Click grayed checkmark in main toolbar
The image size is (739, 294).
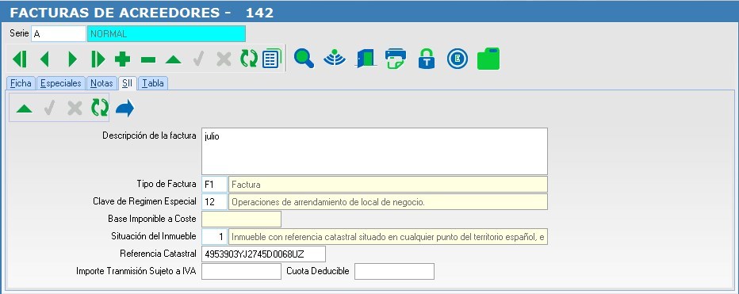tap(198, 59)
